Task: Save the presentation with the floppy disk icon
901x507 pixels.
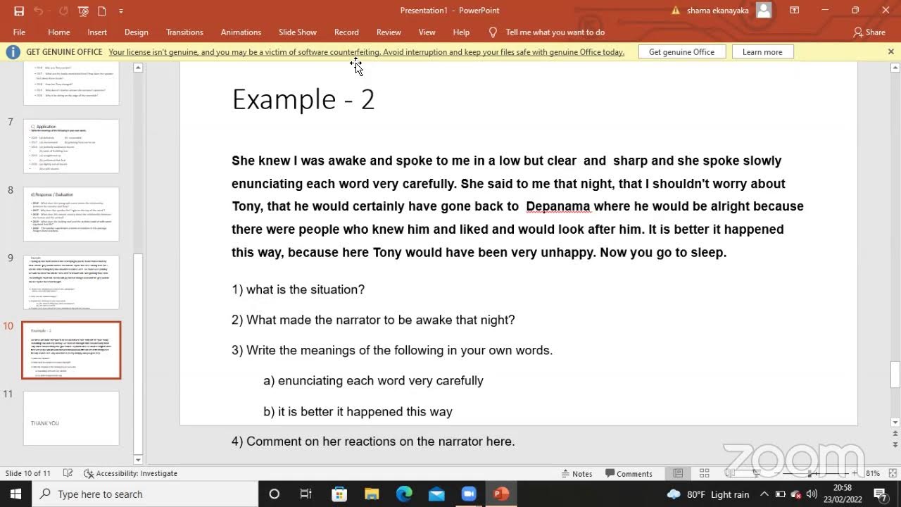Action: tap(19, 11)
